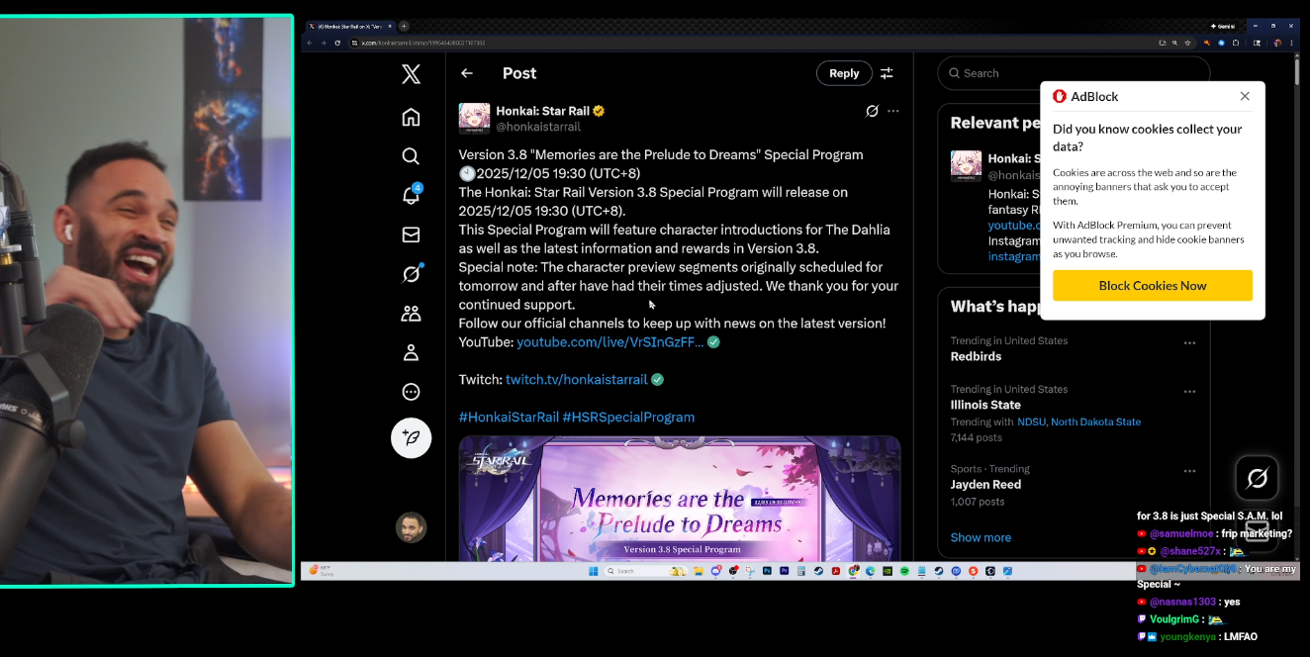Click the Honkai: Star Rail account name in post
This screenshot has height=657, width=1310.
[542, 111]
